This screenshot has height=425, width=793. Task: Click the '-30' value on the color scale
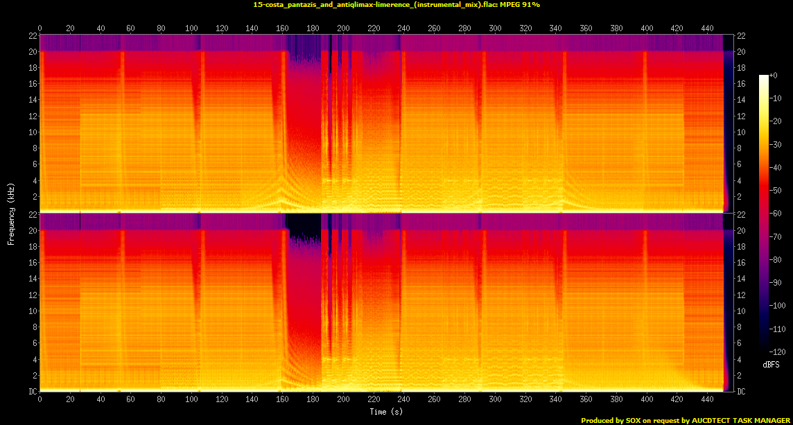[x=775, y=144]
